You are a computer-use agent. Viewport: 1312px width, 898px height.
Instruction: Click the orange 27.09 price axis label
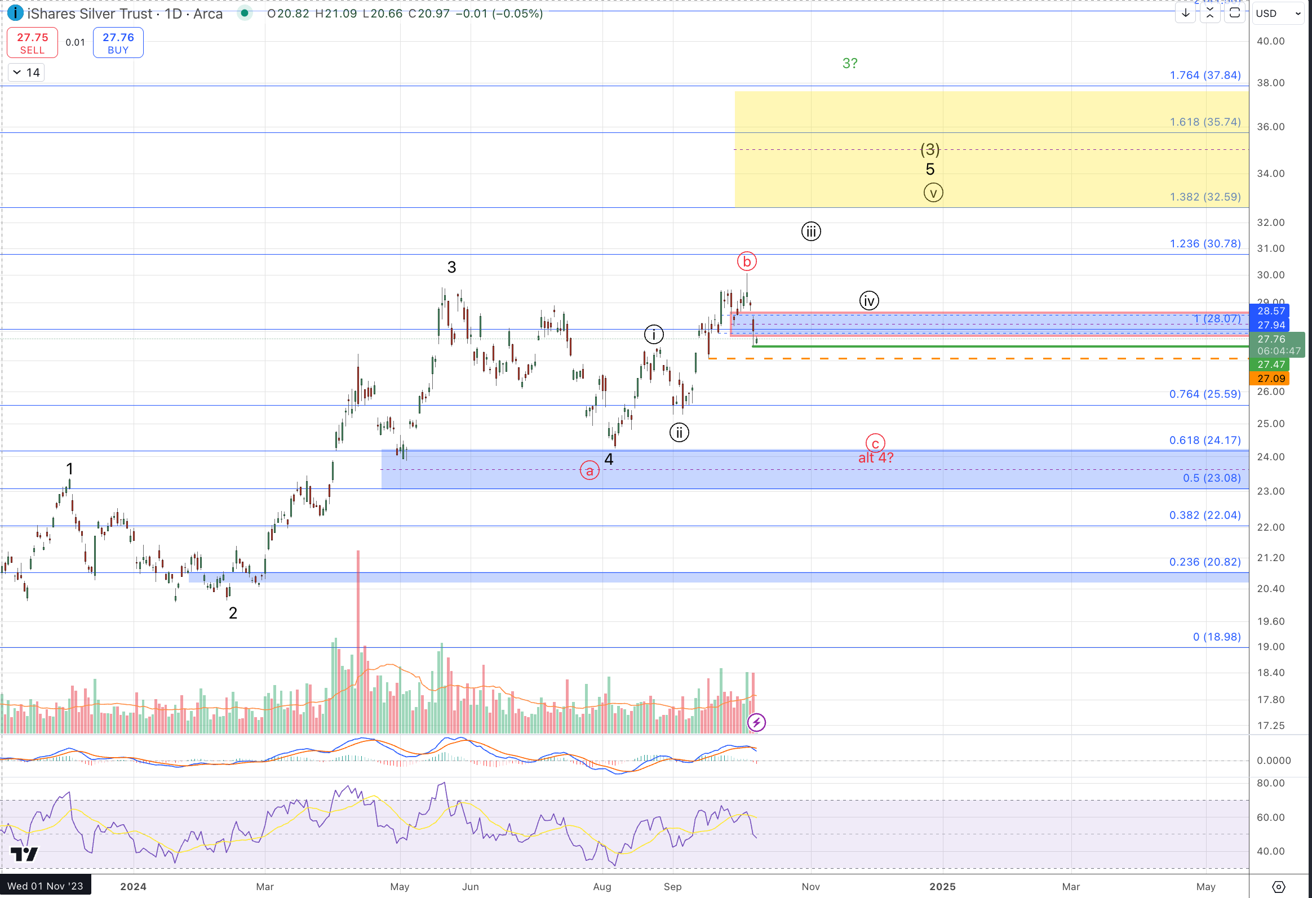(x=1271, y=379)
